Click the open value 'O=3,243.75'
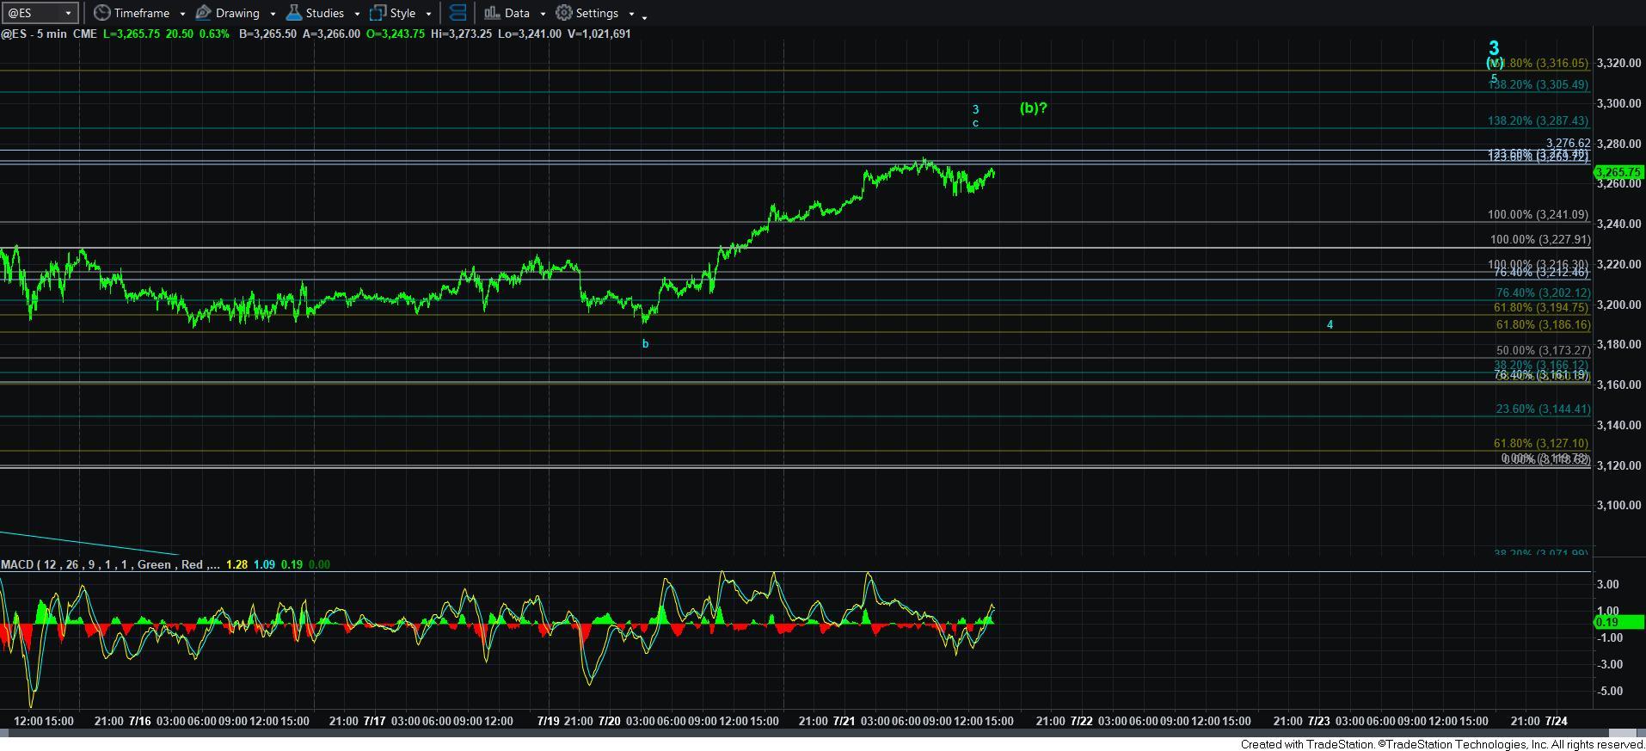 pos(396,34)
